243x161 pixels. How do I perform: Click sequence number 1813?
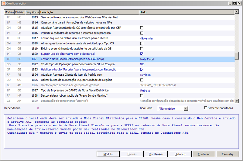[35, 17]
